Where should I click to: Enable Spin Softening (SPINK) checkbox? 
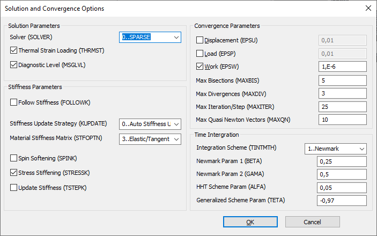[14, 158]
